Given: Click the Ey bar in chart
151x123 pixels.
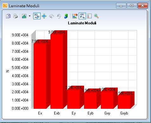Looking at the screenshot, I should click(74, 99).
